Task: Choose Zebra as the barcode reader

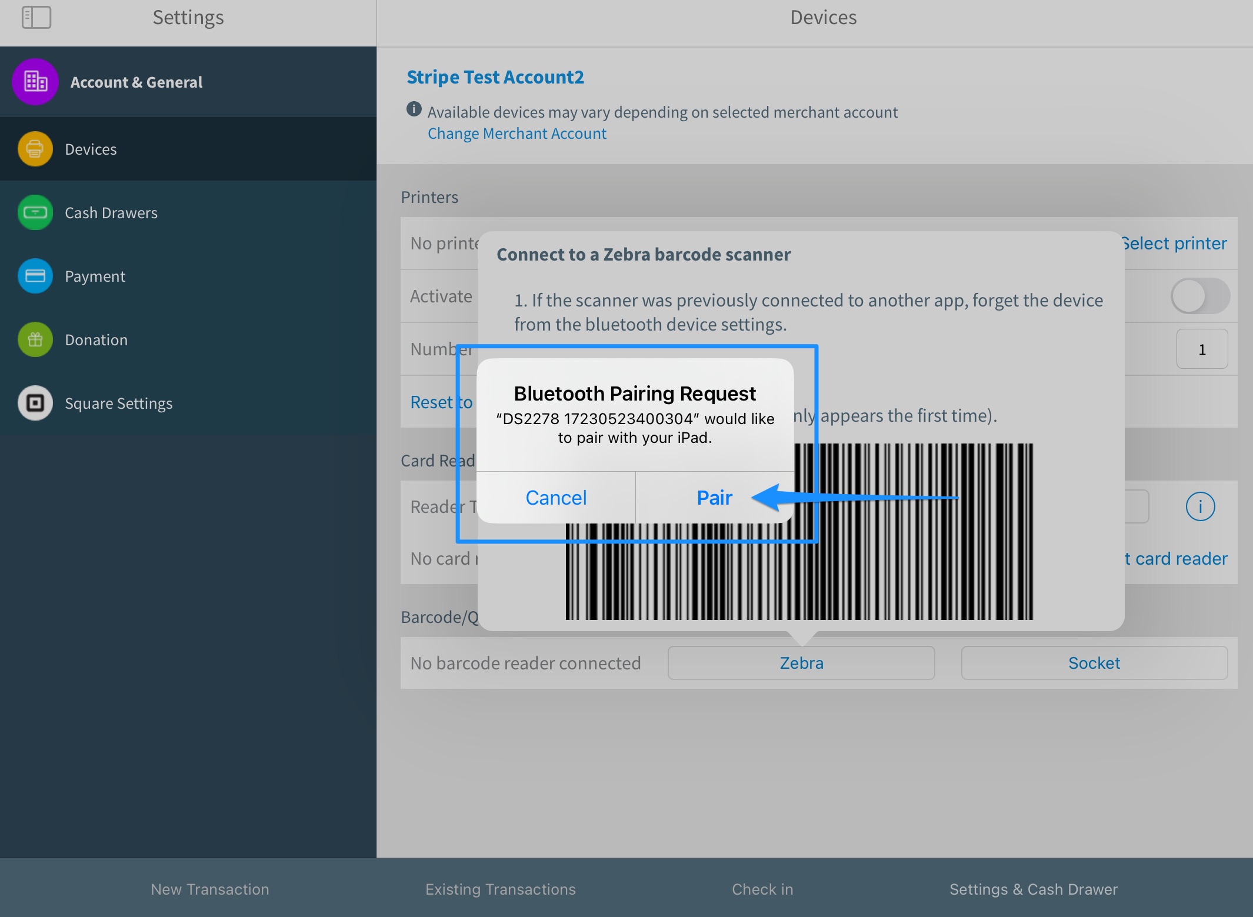Action: pos(801,663)
